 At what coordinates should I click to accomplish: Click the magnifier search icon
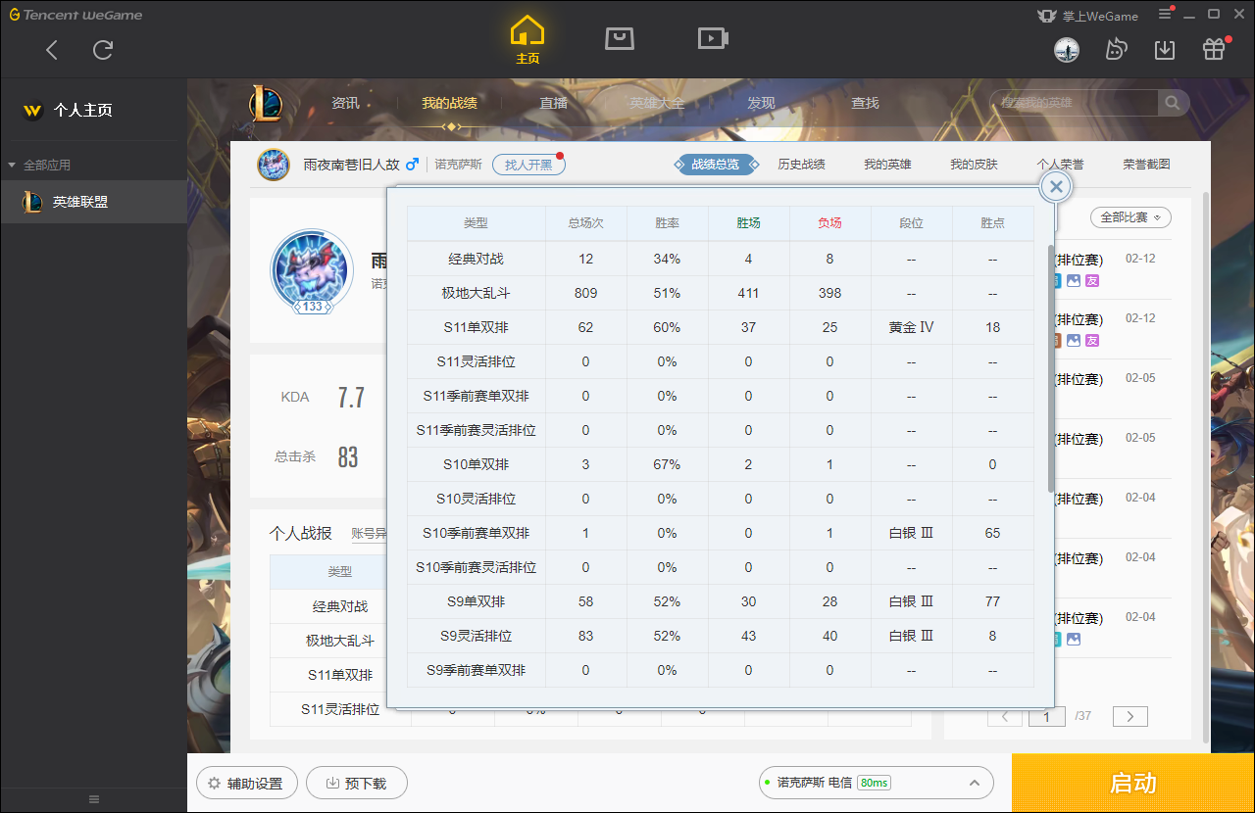point(1173,103)
